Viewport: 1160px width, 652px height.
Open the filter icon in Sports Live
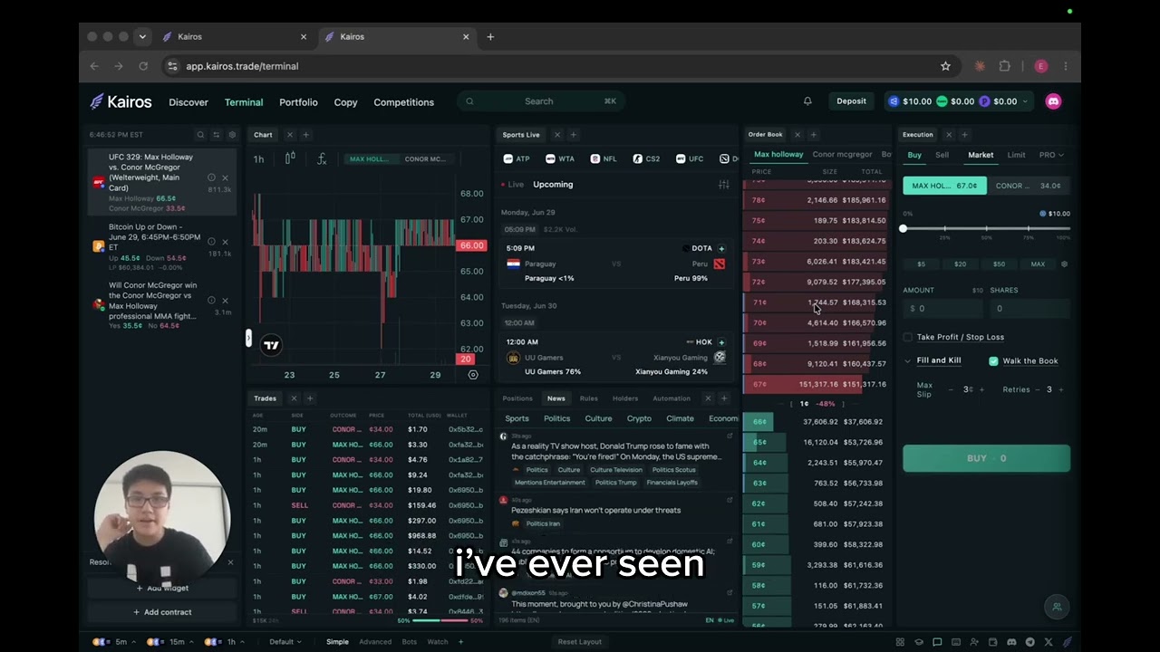tap(723, 185)
